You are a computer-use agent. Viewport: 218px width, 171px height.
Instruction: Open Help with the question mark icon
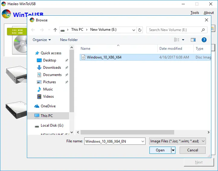pyautogui.click(x=204, y=40)
